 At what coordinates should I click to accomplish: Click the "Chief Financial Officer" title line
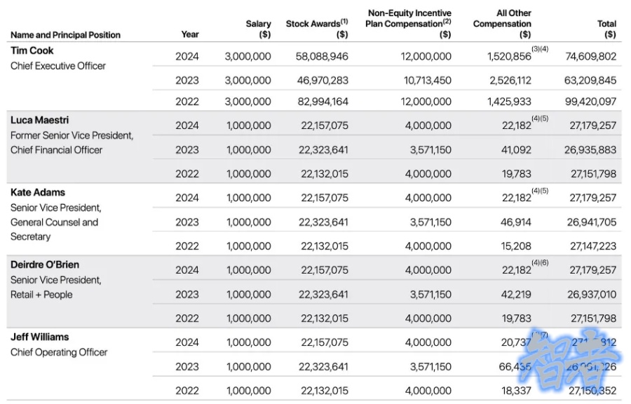[x=56, y=149]
